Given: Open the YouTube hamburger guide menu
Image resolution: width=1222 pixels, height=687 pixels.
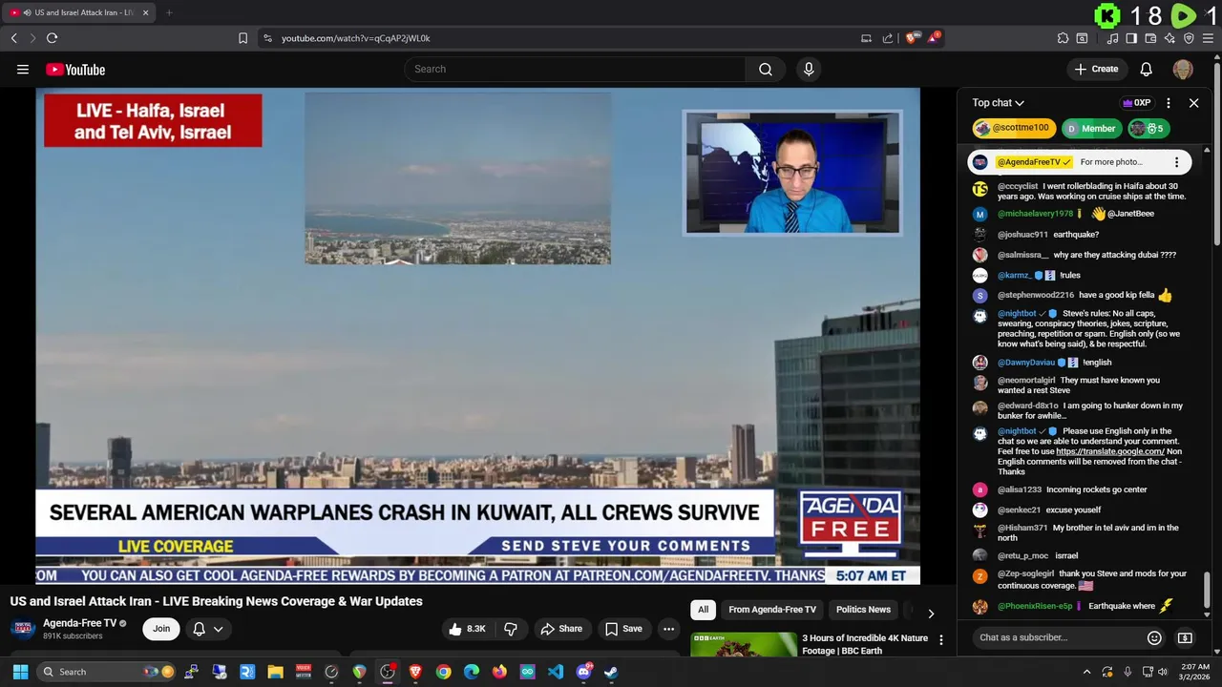Looking at the screenshot, I should coord(22,69).
